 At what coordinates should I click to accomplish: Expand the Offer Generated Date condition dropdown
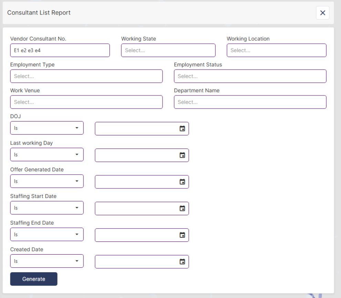tap(47, 181)
